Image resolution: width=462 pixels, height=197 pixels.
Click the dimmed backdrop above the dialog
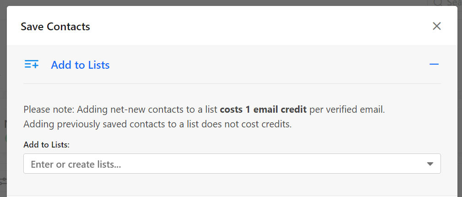(x=206, y=3)
